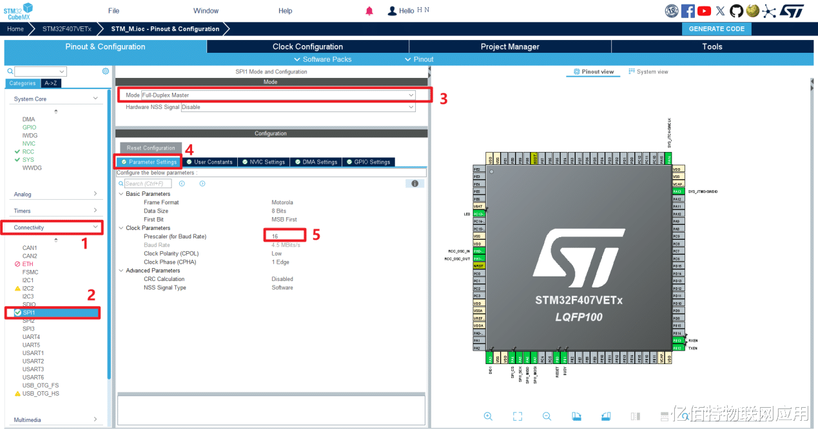The height and width of the screenshot is (433, 818).
Task: Select the PA13 pin on the chip
Action: tap(677, 191)
